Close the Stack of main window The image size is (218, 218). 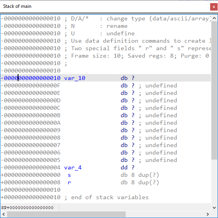click(214, 7)
